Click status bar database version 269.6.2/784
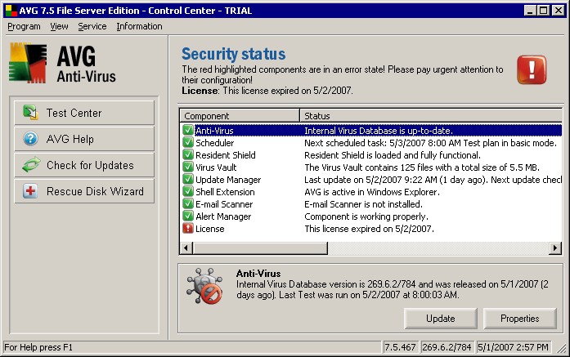This screenshot has height=357, width=570. [447, 347]
